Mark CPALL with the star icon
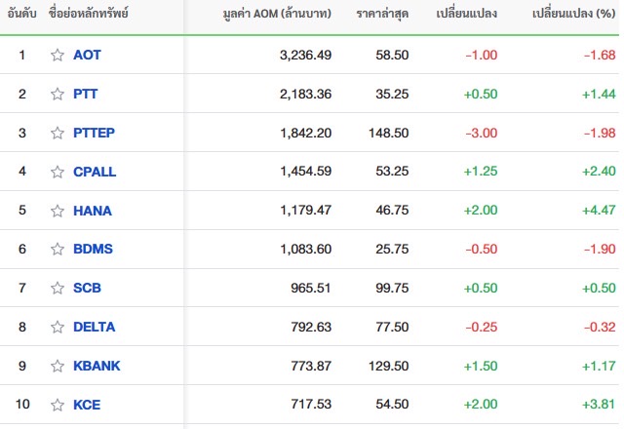Image resolution: width=624 pixels, height=429 pixels. coord(58,172)
